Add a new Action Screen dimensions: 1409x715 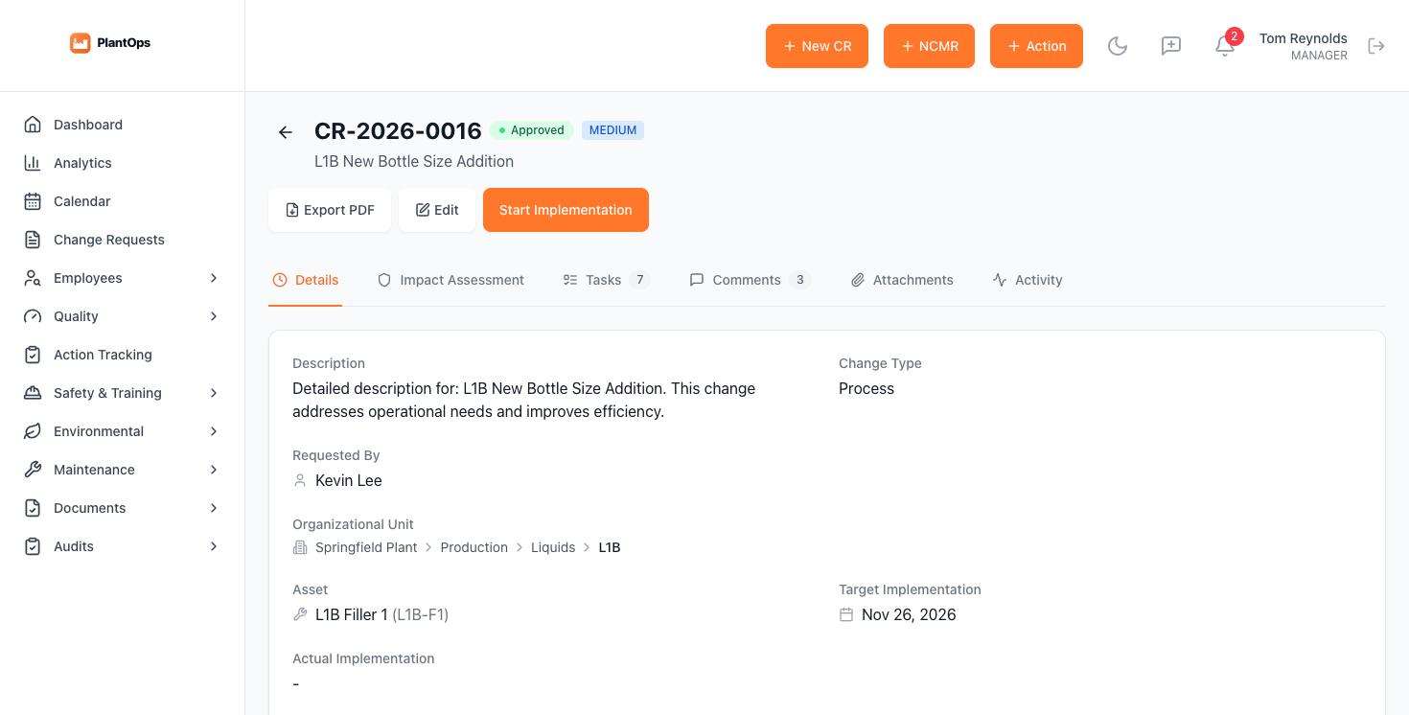coord(1036,46)
